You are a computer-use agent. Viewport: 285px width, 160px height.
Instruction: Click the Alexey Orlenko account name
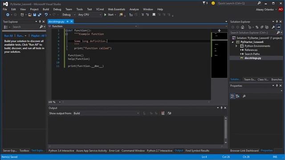coord(265,9)
